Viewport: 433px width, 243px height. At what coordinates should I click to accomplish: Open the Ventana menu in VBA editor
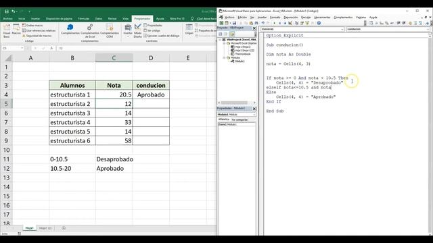pos(361,18)
